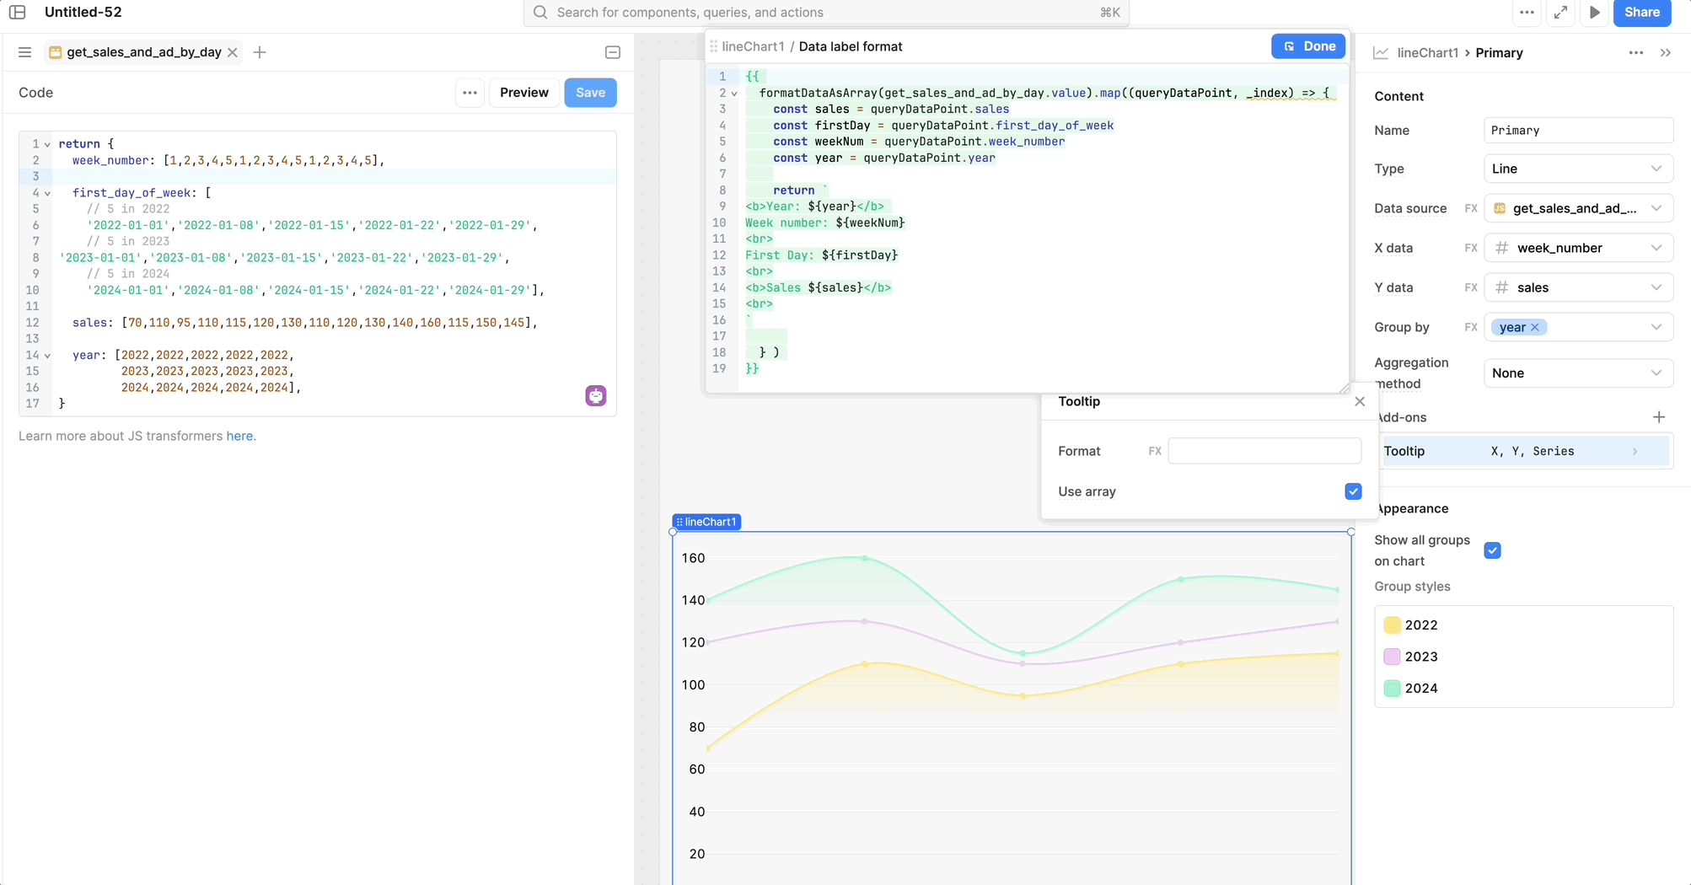The width and height of the screenshot is (1691, 885).
Task: Add a new add-on with plus
Action: pos(1659,417)
